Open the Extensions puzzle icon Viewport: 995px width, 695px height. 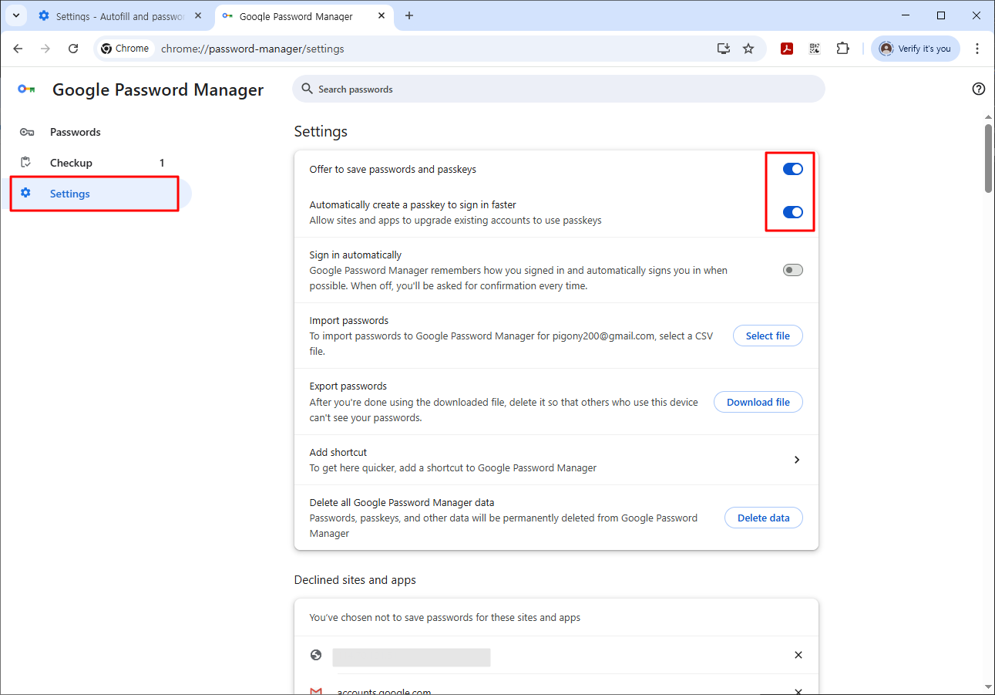(843, 49)
